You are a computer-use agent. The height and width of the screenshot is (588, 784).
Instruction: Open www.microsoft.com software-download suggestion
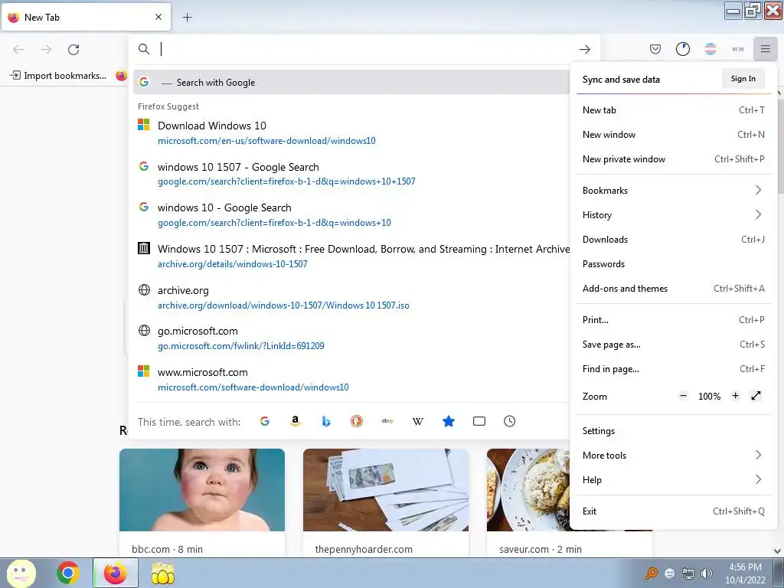[351, 380]
